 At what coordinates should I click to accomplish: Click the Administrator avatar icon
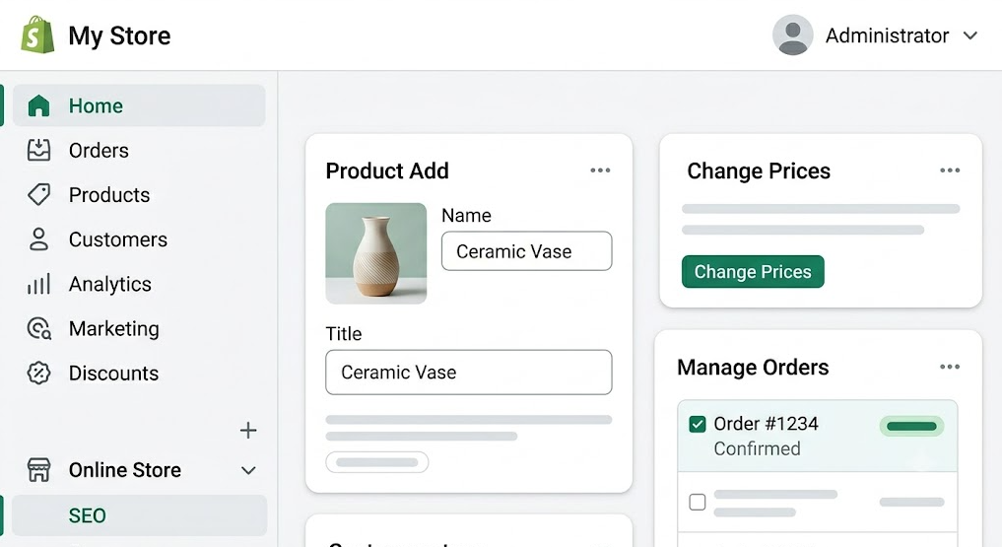point(792,34)
